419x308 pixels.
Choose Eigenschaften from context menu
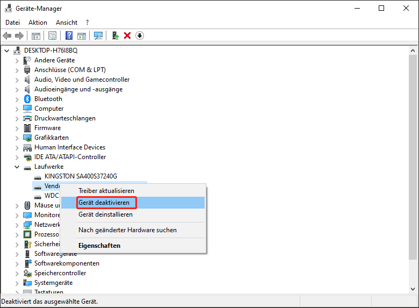pyautogui.click(x=133, y=246)
